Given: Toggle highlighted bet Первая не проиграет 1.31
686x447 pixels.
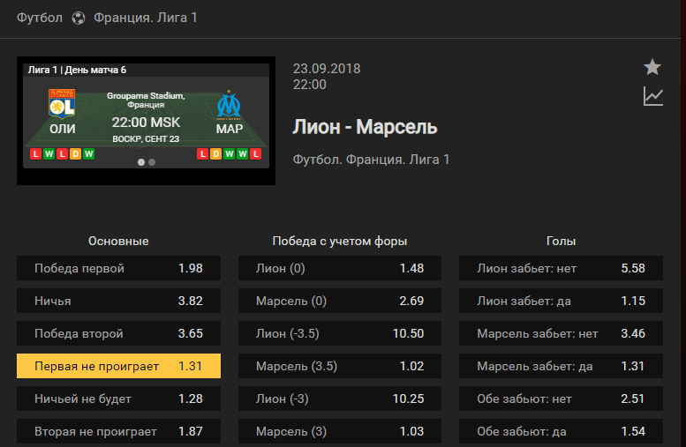Looking at the screenshot, I should coord(118,366).
